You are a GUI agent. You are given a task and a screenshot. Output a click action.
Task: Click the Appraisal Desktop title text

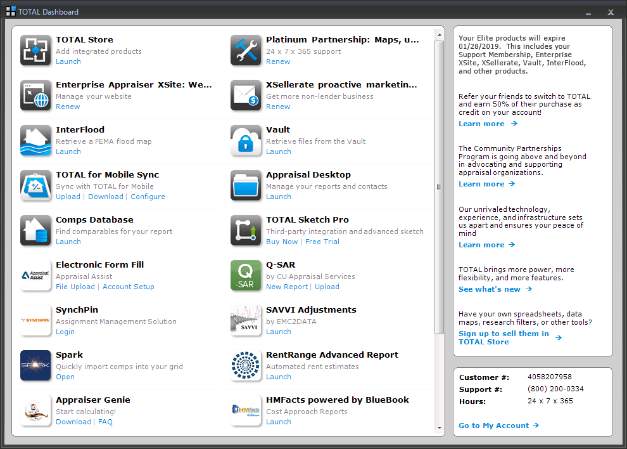click(x=308, y=174)
